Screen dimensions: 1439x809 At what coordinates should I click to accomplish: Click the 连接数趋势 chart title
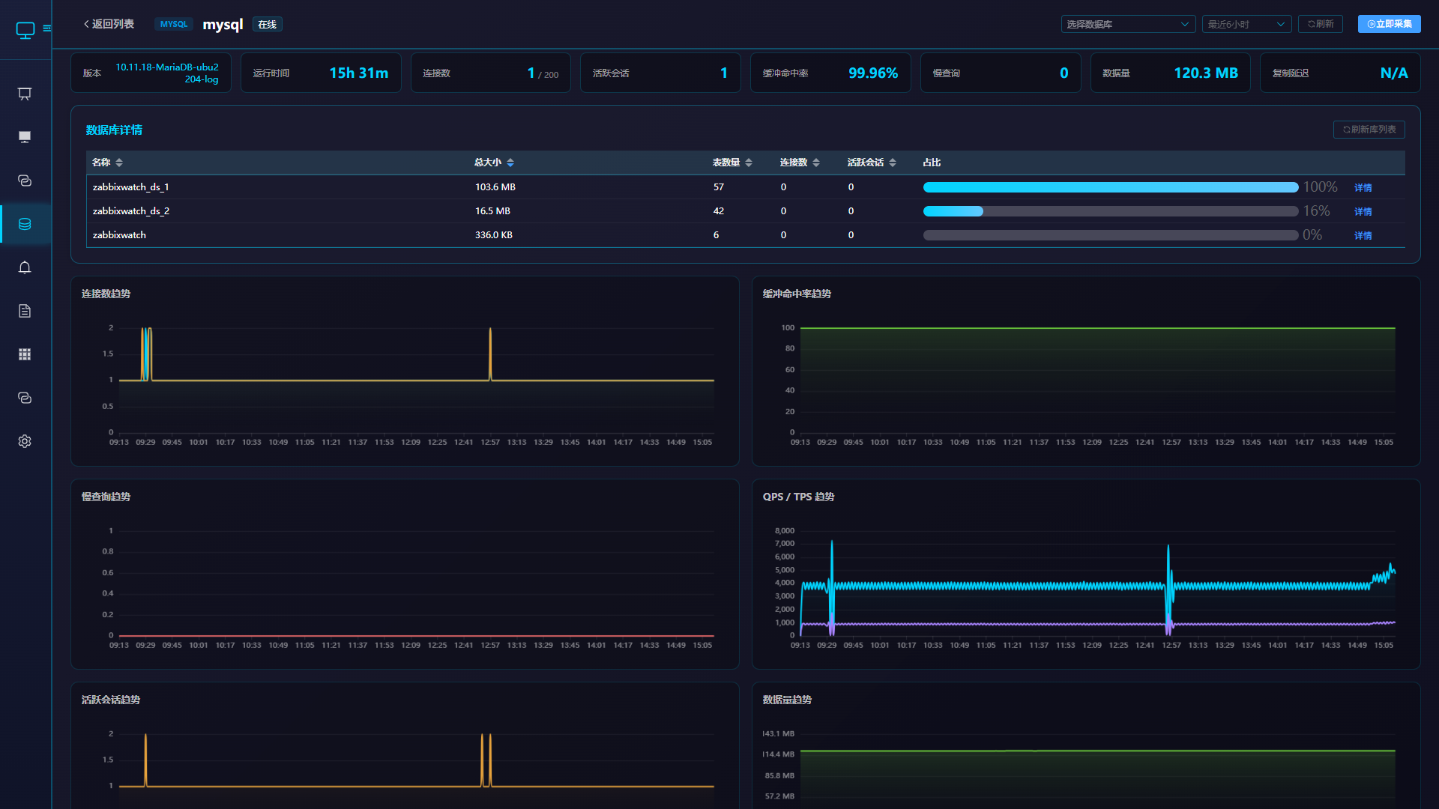pyautogui.click(x=106, y=294)
